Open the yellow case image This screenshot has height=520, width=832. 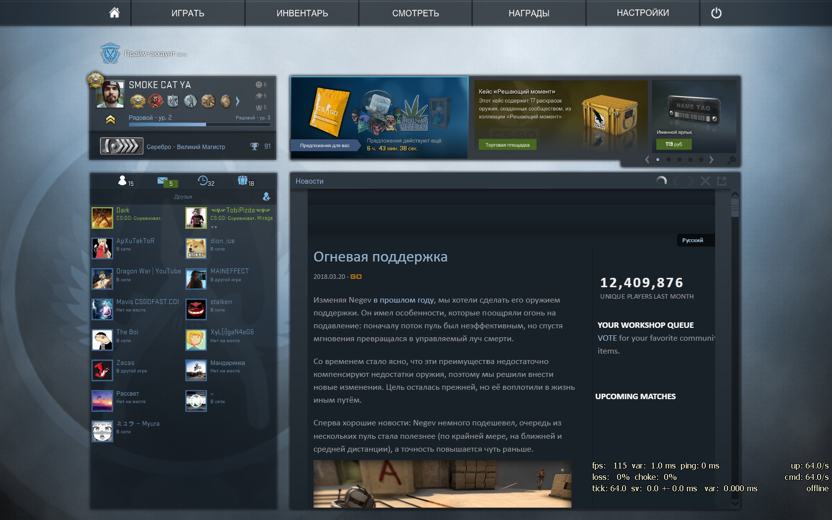pos(609,116)
